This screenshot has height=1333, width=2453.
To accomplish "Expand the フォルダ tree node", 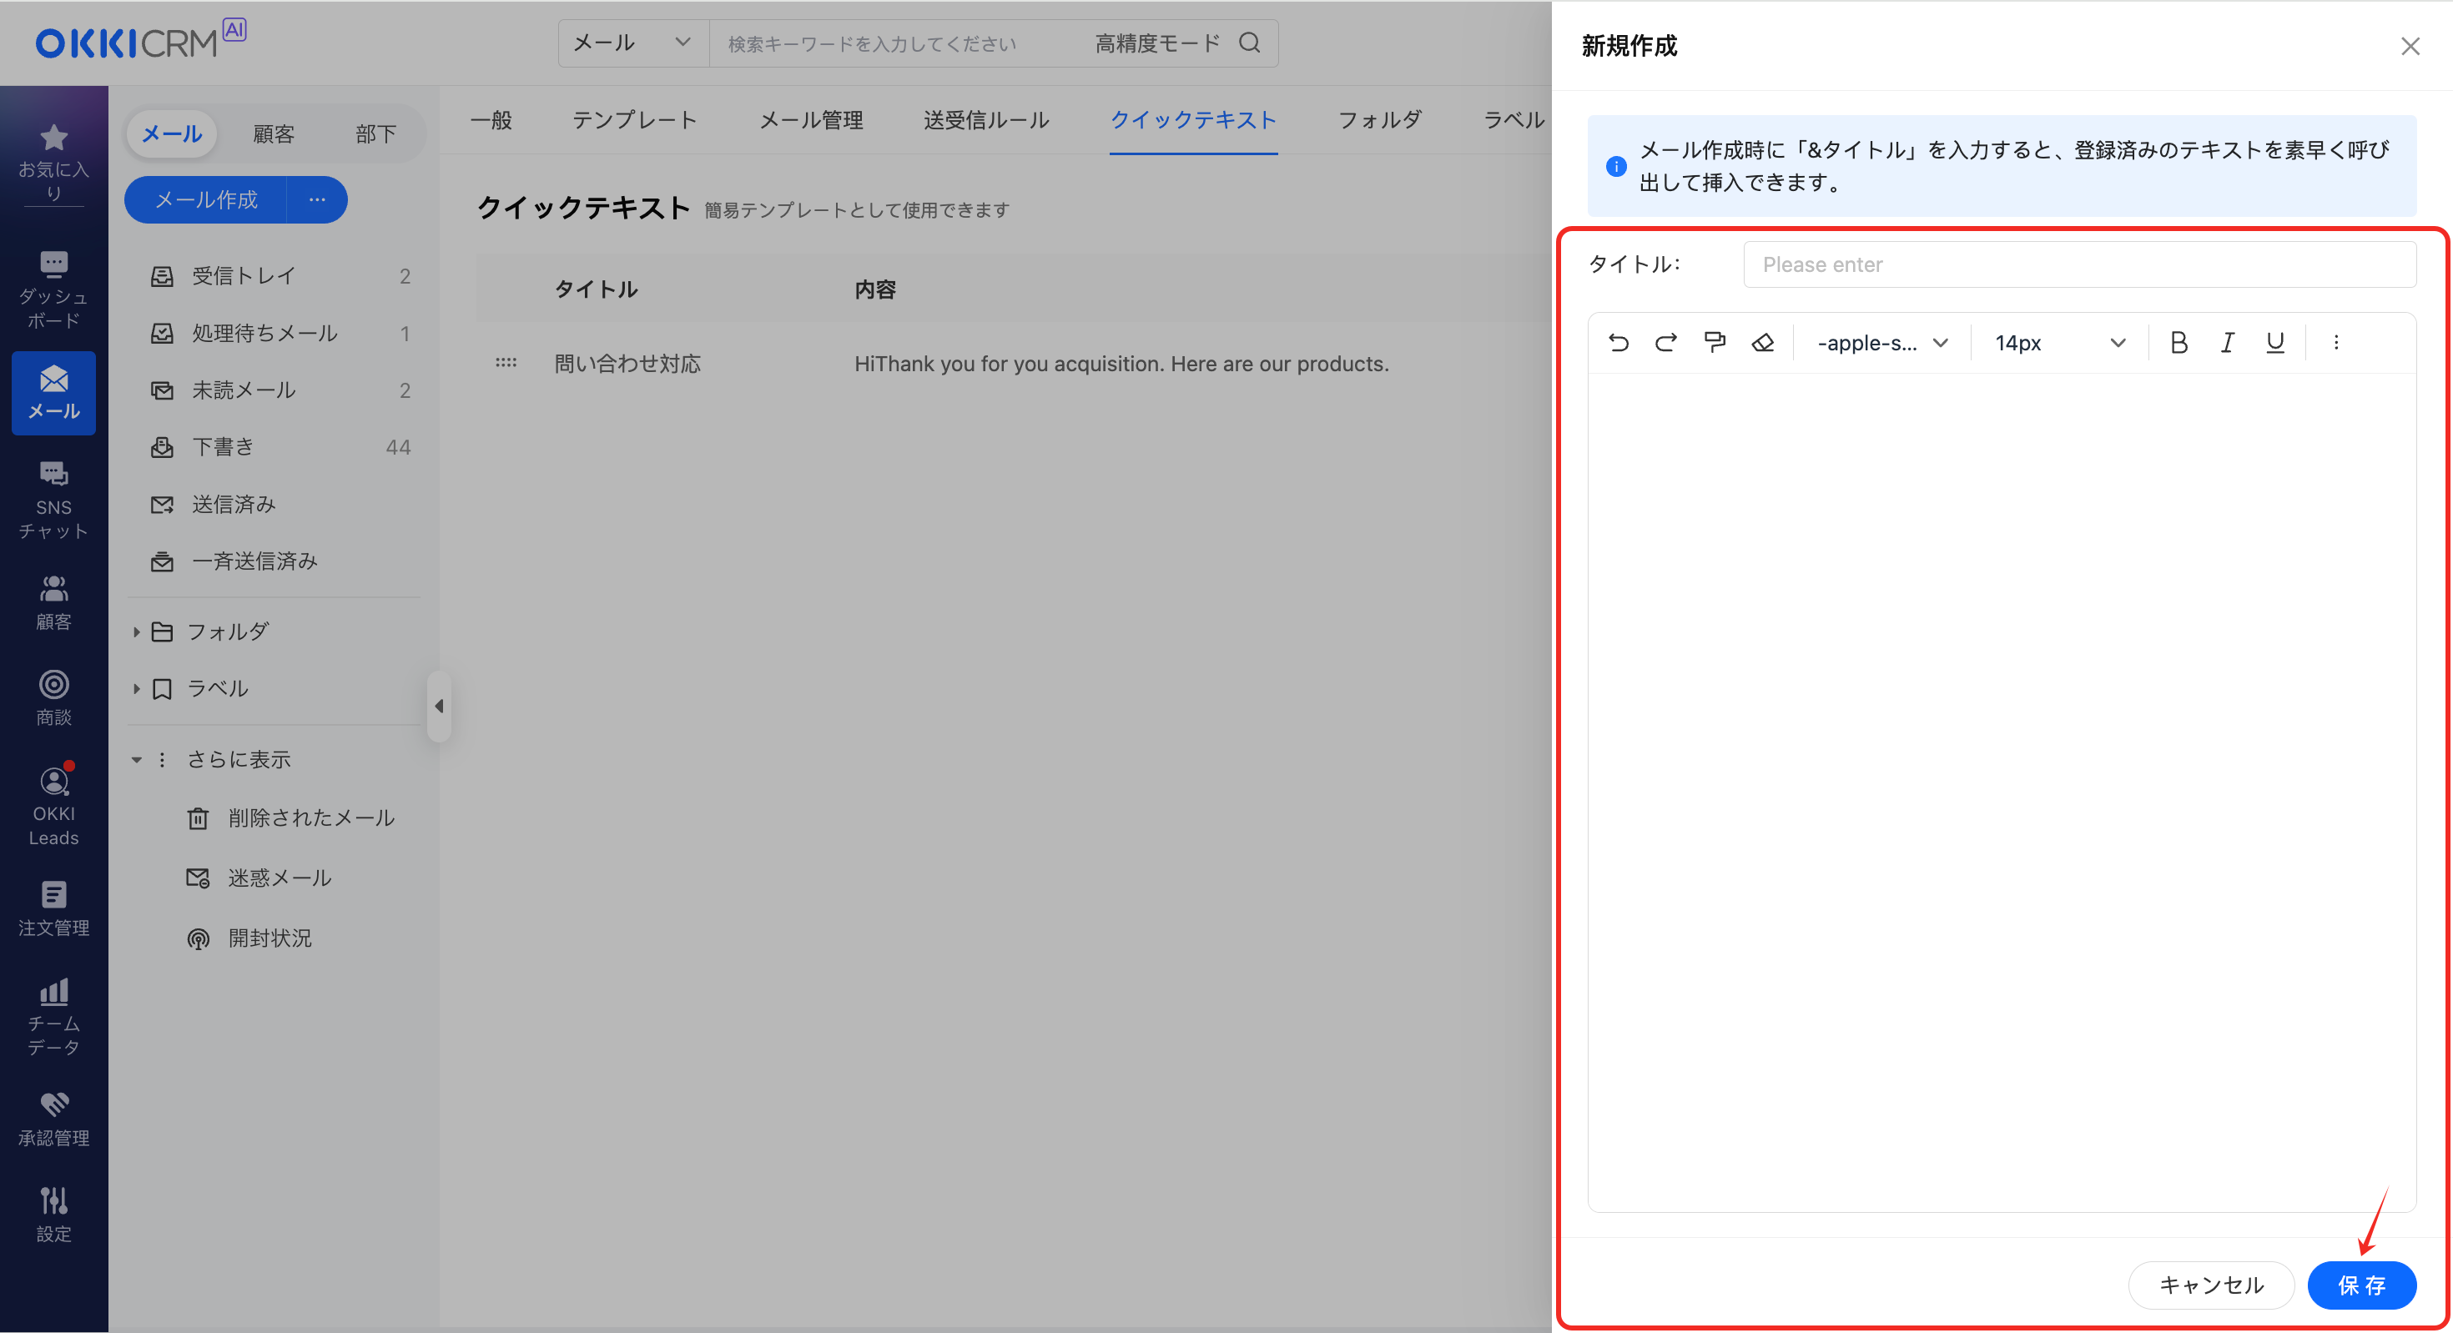I will click(x=136, y=632).
